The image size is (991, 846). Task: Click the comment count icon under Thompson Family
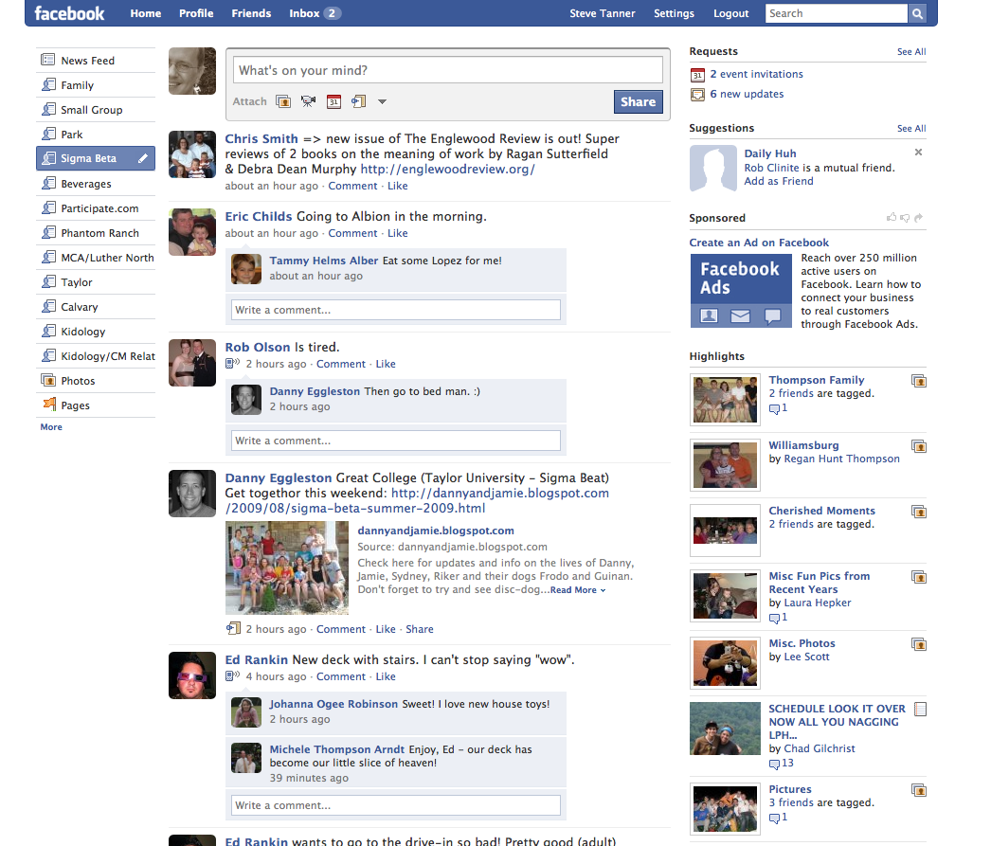tap(774, 408)
